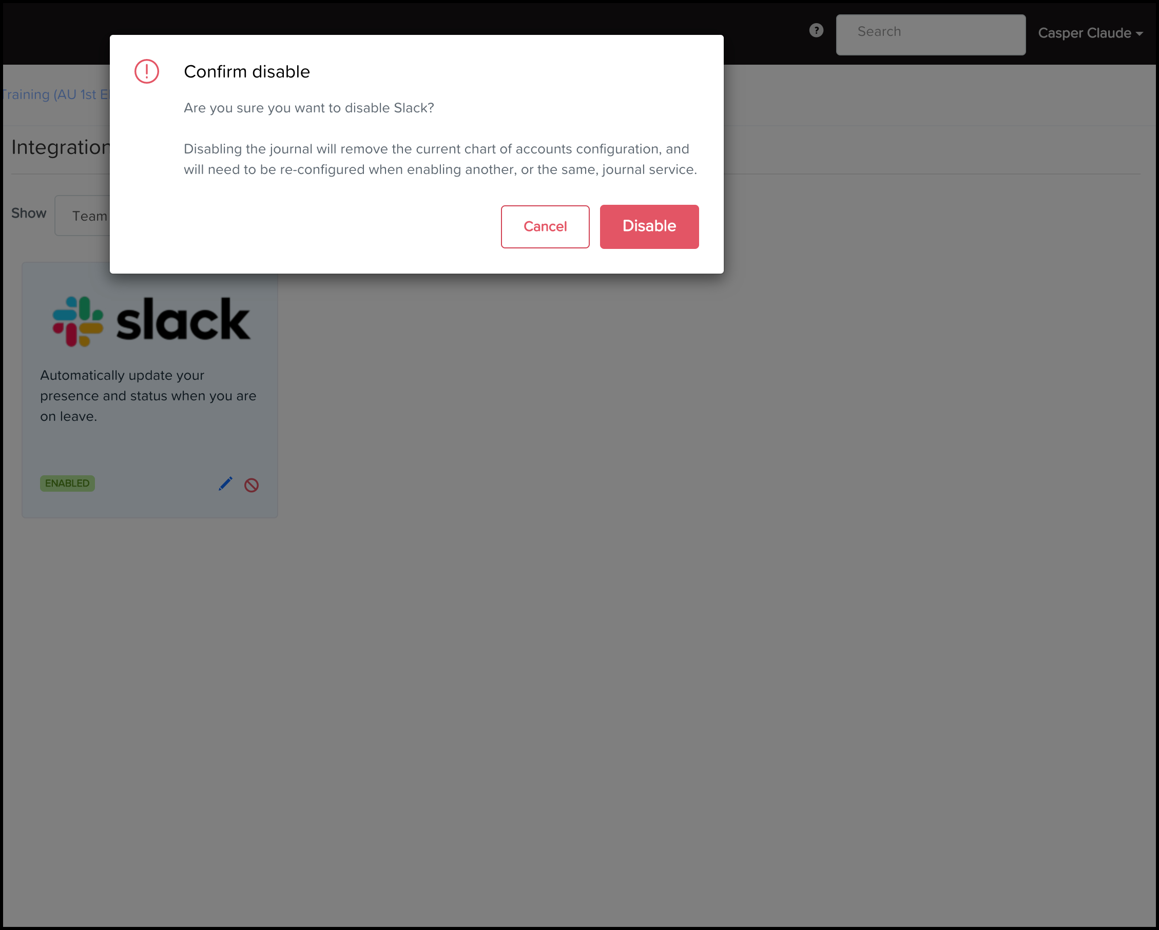Click the Confirm disable dialog title
This screenshot has height=930, width=1159.
pyautogui.click(x=247, y=71)
